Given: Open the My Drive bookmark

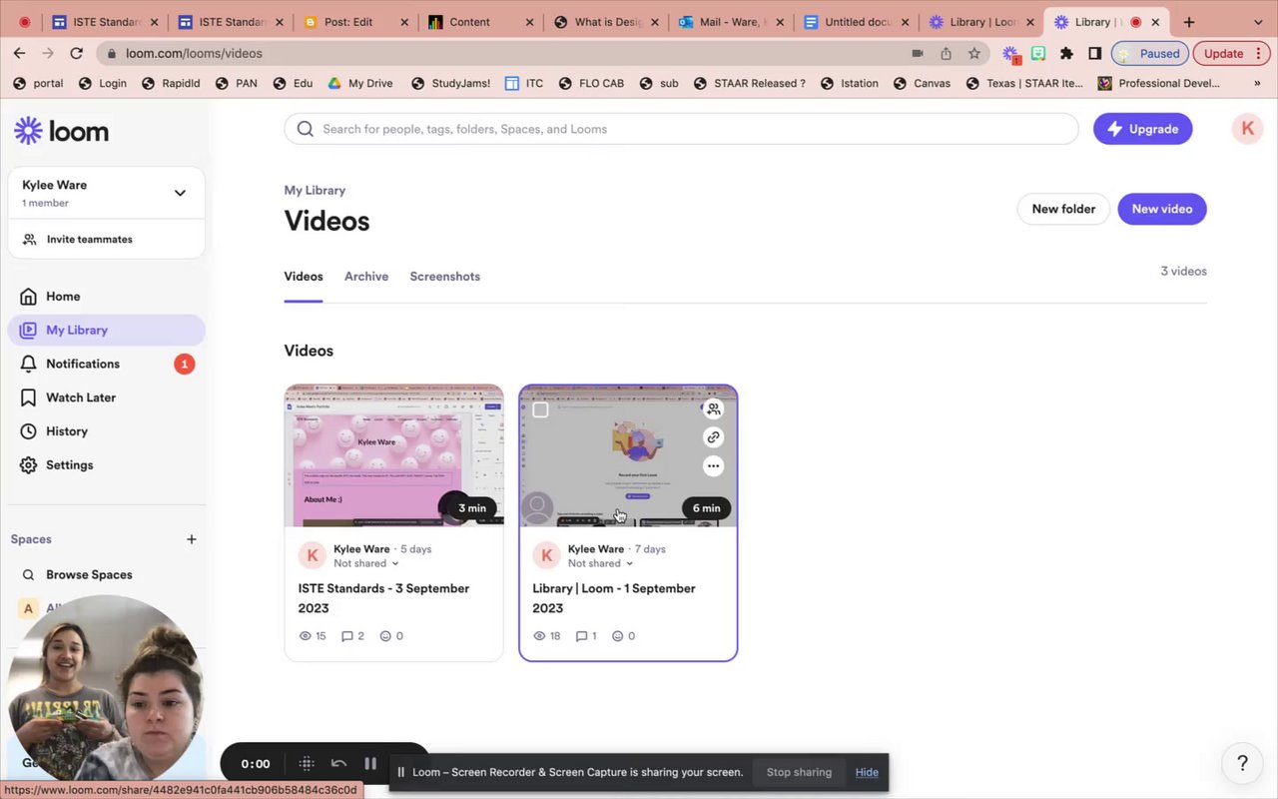Looking at the screenshot, I should [x=360, y=83].
